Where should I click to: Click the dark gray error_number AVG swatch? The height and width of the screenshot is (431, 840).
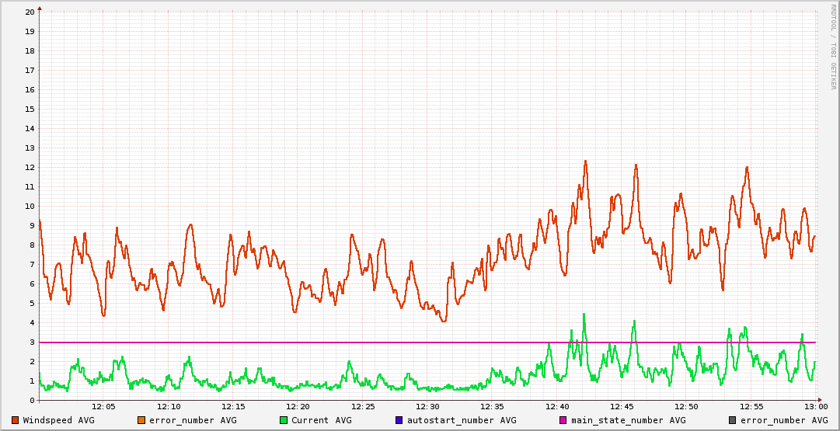(x=732, y=420)
